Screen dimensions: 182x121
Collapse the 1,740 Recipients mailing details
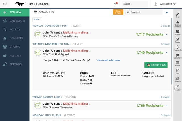pyautogui.click(x=167, y=53)
